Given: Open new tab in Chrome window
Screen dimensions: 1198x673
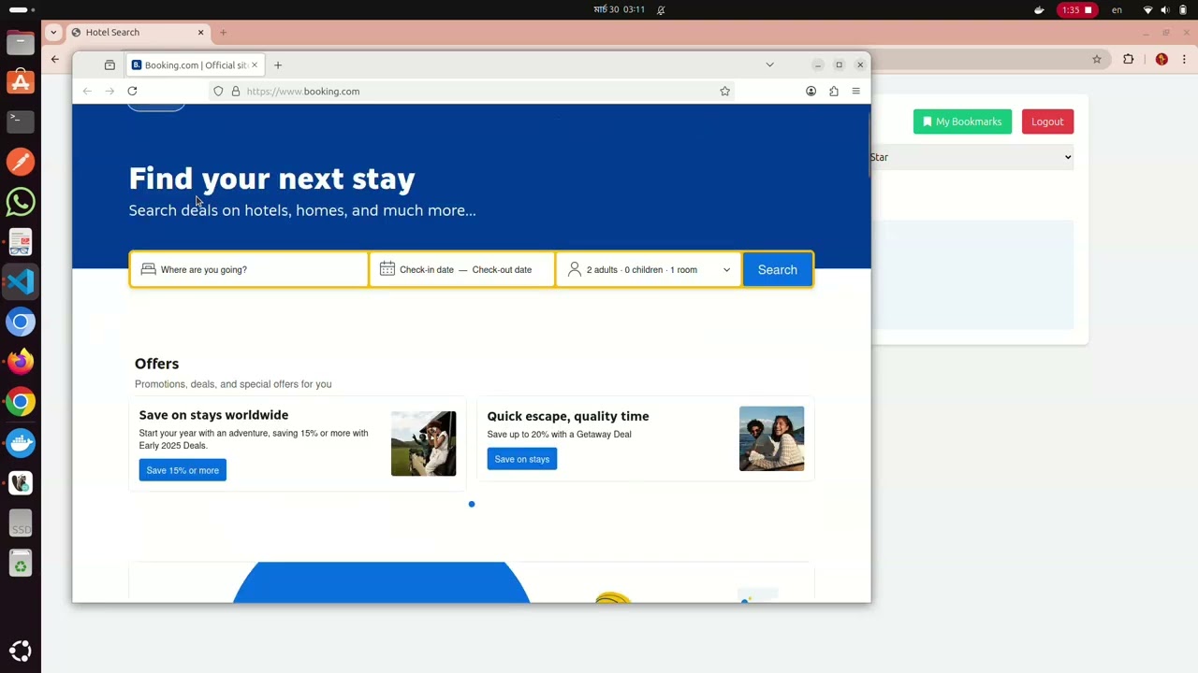Looking at the screenshot, I should [223, 32].
